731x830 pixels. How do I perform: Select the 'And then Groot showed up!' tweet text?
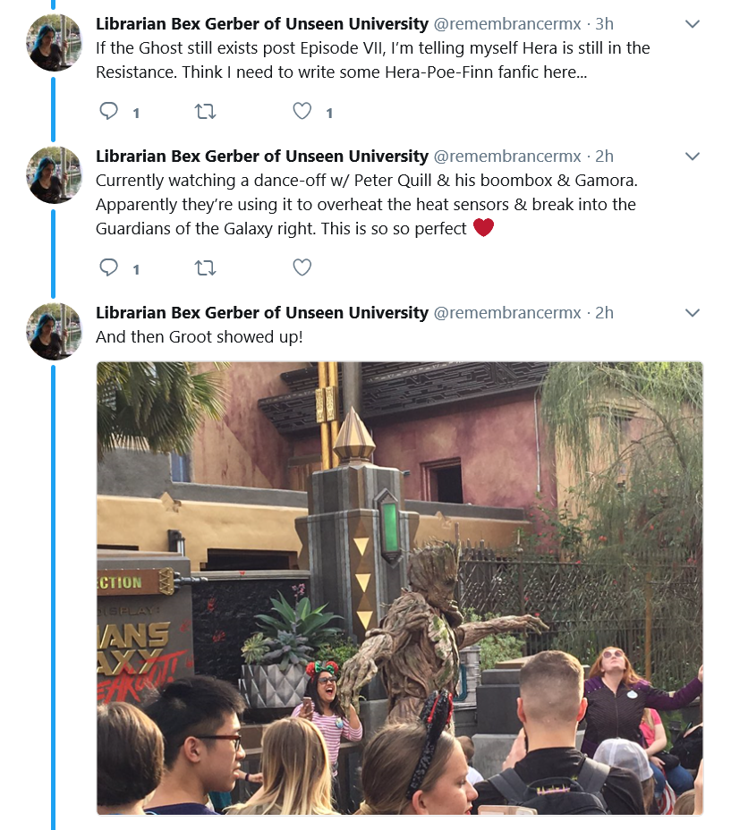point(200,337)
